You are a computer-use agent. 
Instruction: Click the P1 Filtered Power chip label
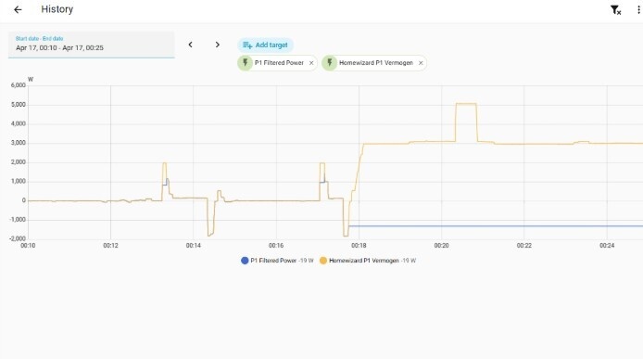click(x=279, y=63)
